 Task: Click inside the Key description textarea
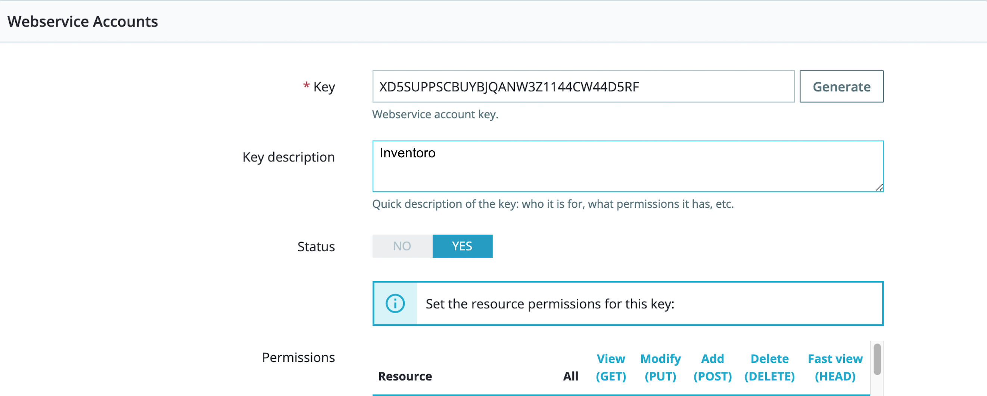pyautogui.click(x=628, y=166)
